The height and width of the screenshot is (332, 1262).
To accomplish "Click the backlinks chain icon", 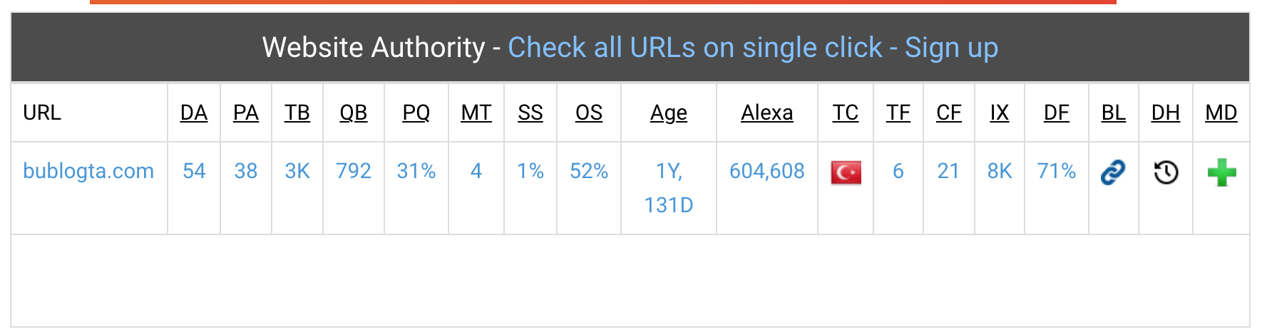I will click(x=1113, y=172).
